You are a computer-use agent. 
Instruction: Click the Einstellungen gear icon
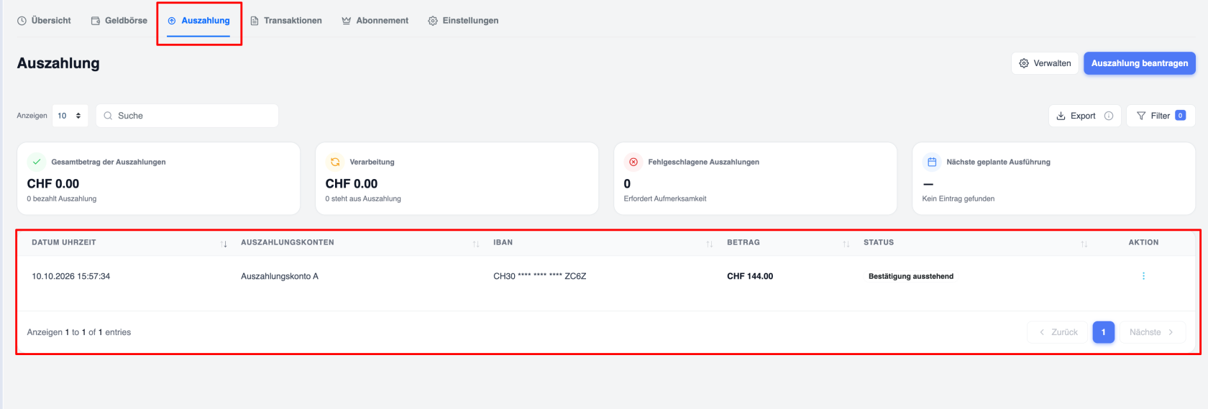tap(433, 21)
